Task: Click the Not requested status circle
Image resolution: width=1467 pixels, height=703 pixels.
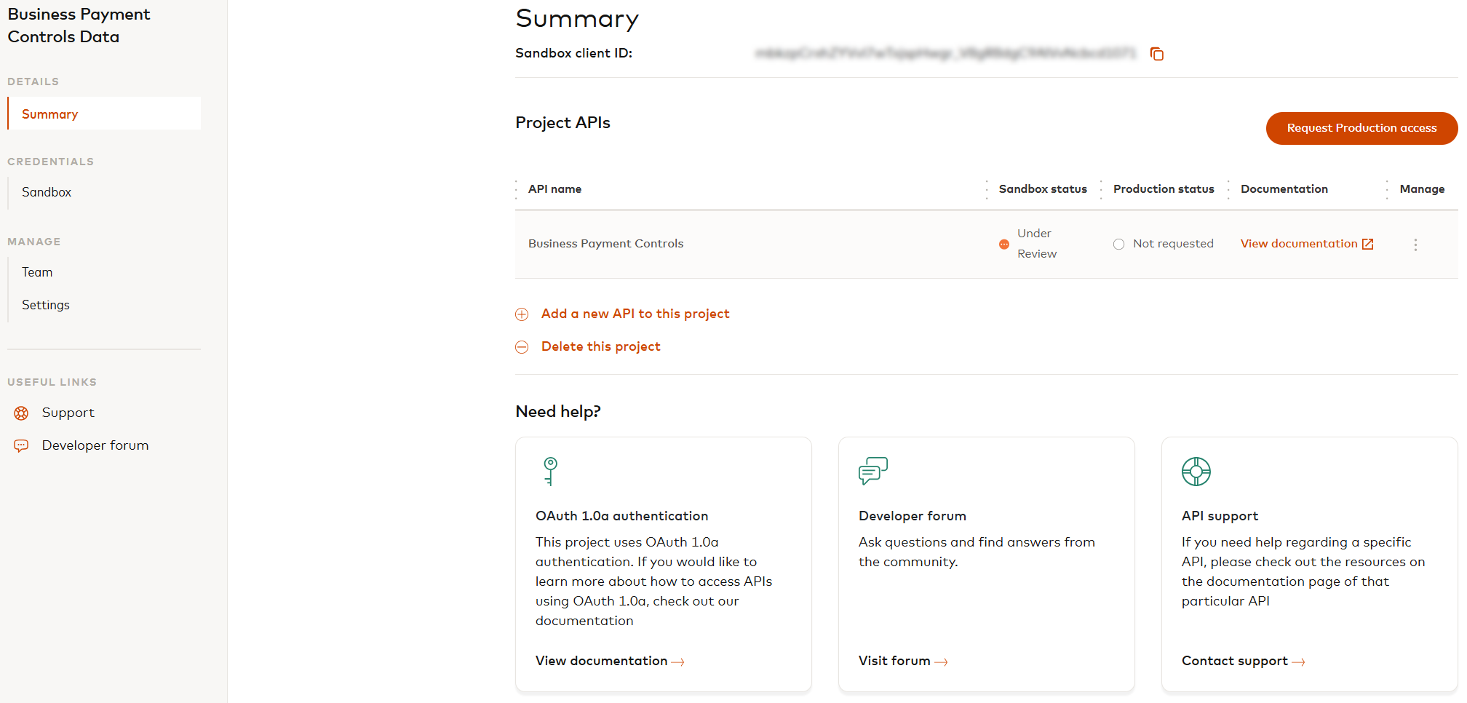Action: (1119, 245)
